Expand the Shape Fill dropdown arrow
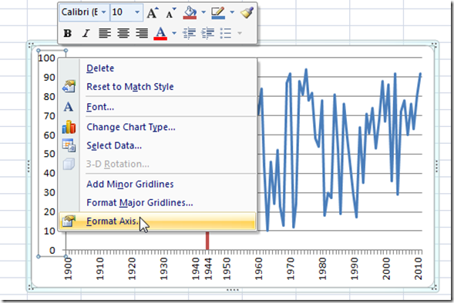Screen dimensions: 454x303 coord(203,12)
